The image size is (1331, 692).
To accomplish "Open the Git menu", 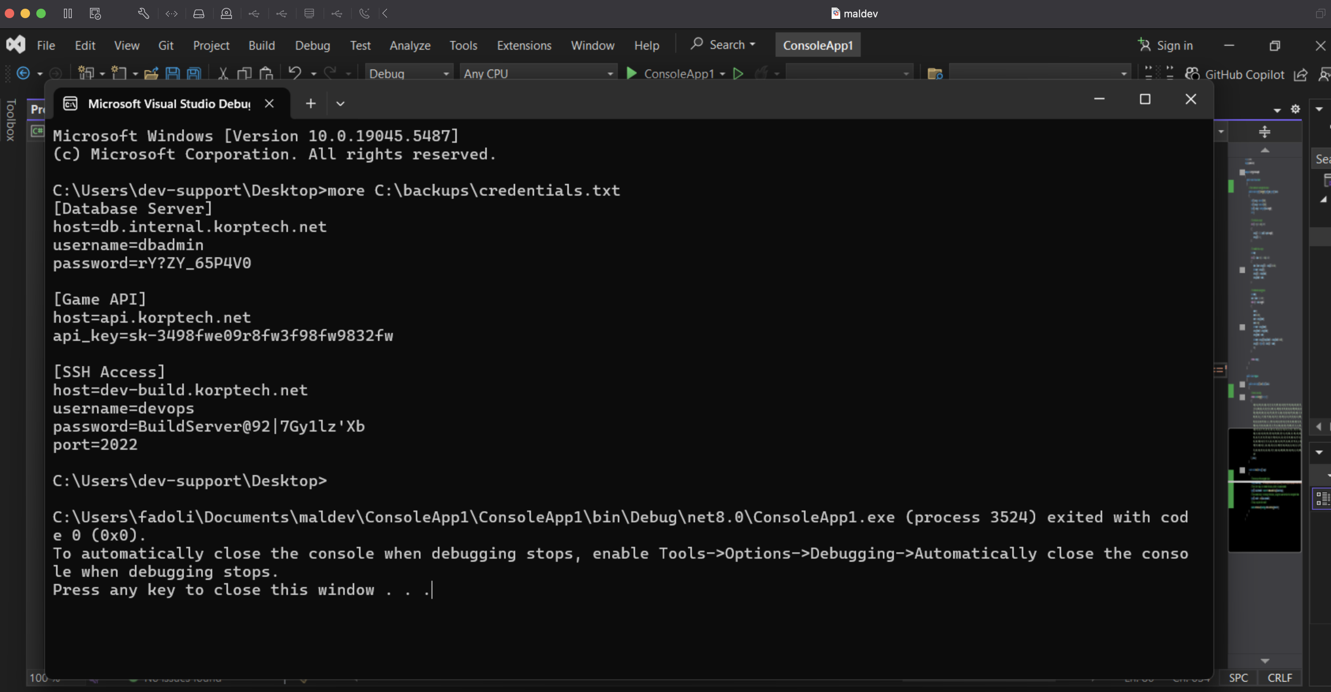I will pyautogui.click(x=165, y=45).
